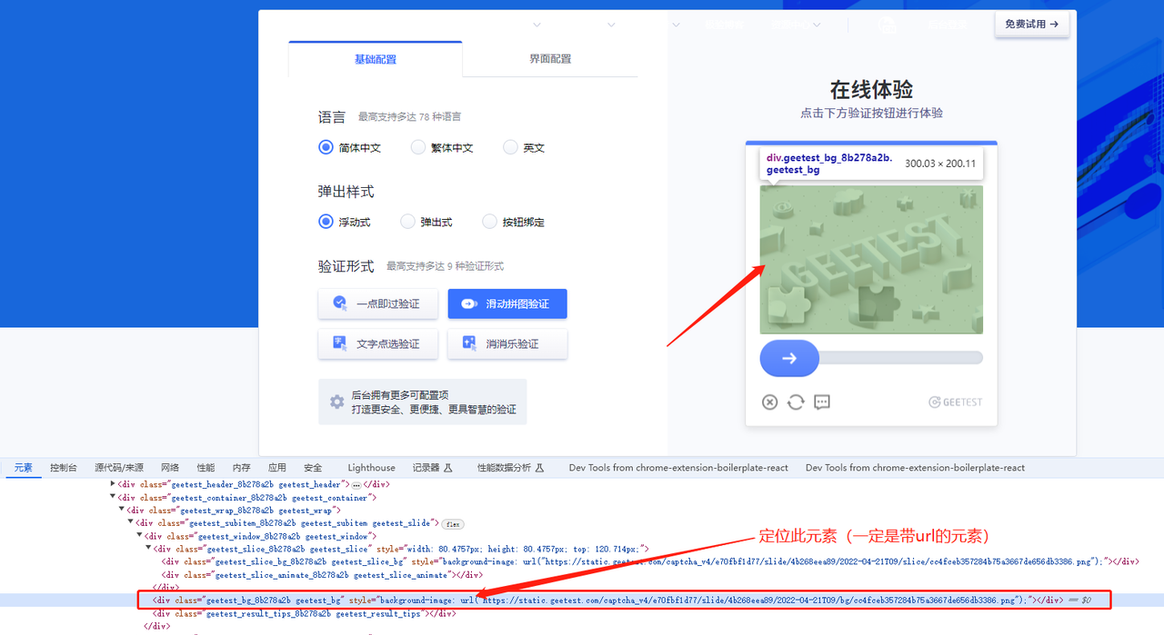Viewport: 1164px width, 635px height.
Task: Click the 滑动拼图验证 button
Action: coord(507,303)
